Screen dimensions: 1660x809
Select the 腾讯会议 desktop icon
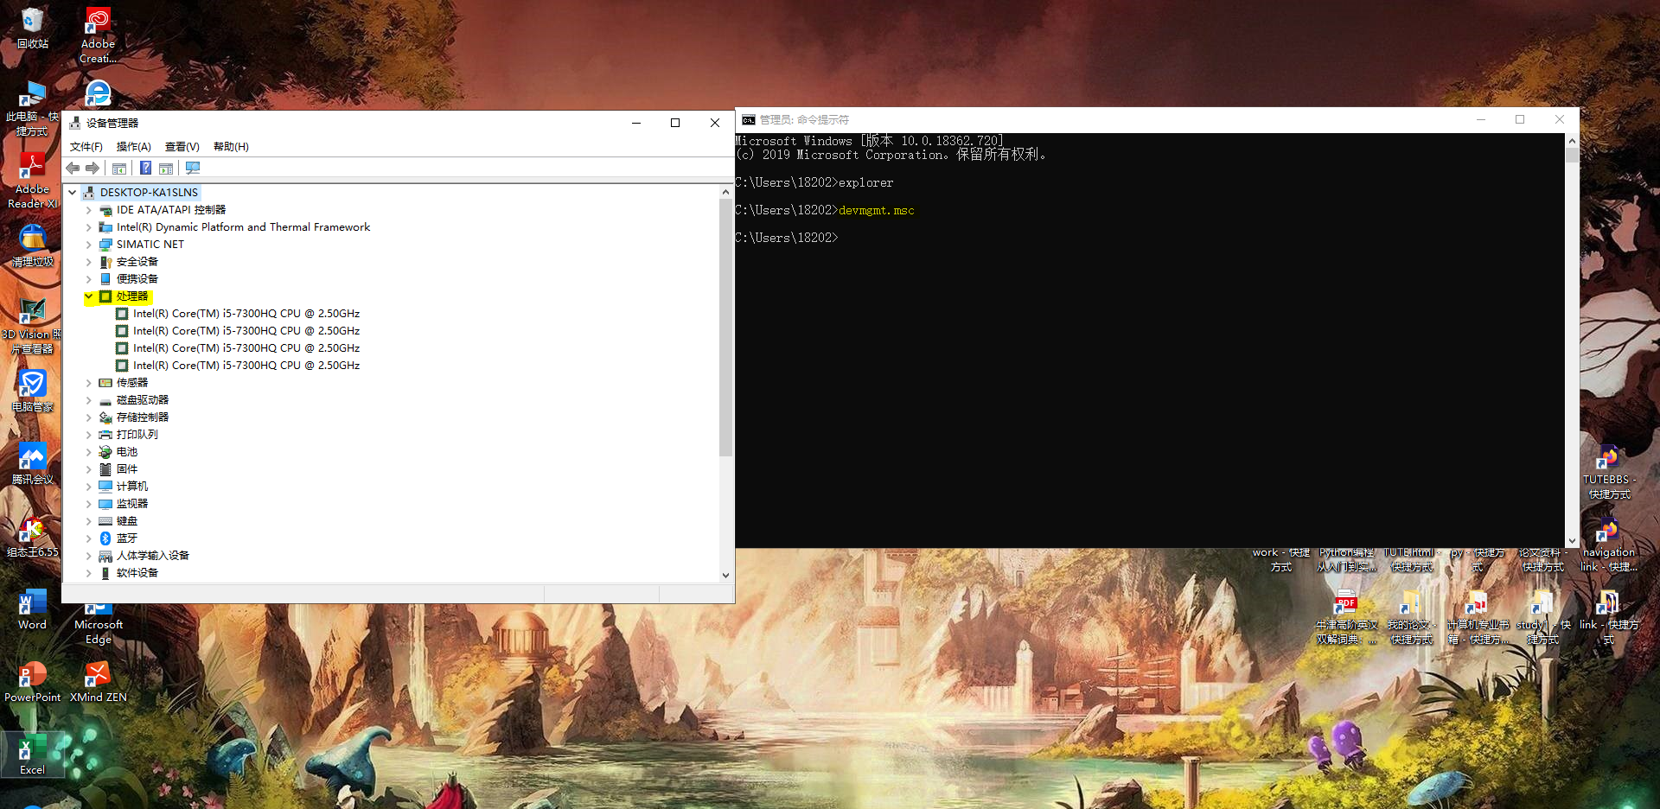click(33, 463)
